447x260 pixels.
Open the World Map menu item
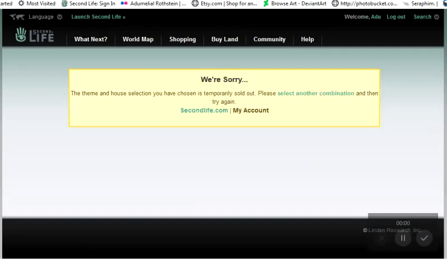tap(138, 39)
